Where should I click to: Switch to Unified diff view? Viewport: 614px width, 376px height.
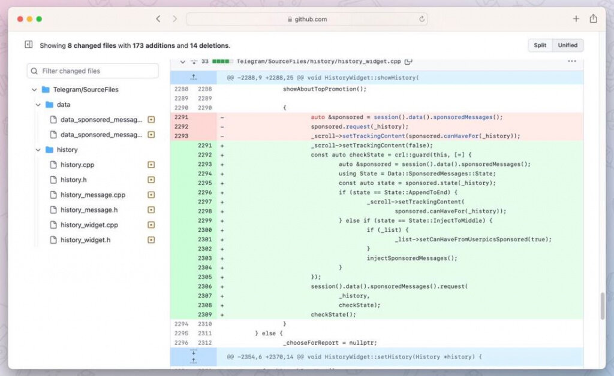(568, 46)
